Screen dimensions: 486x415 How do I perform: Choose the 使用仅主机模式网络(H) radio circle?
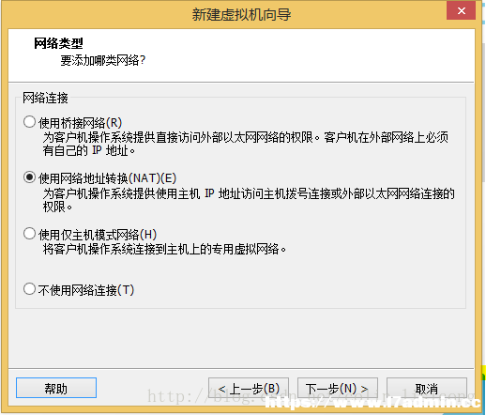29,234
